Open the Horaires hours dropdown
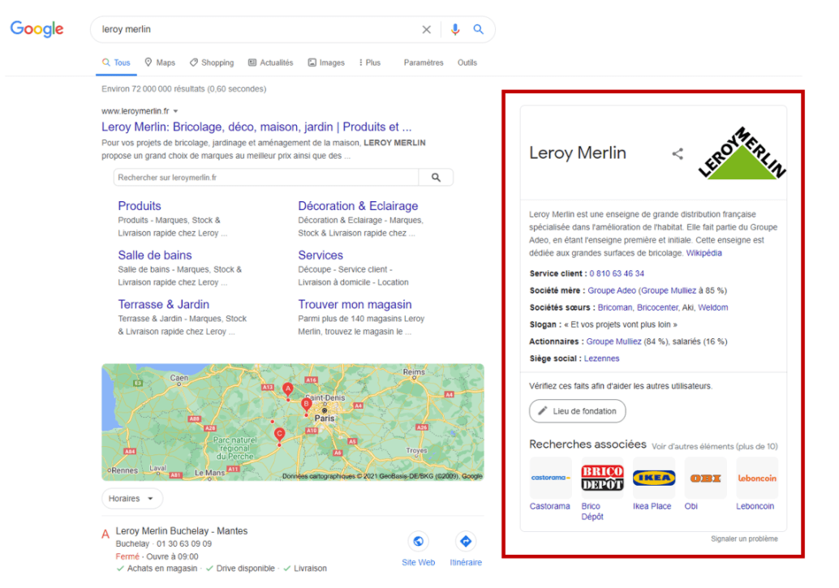839x588 pixels. 132,499
